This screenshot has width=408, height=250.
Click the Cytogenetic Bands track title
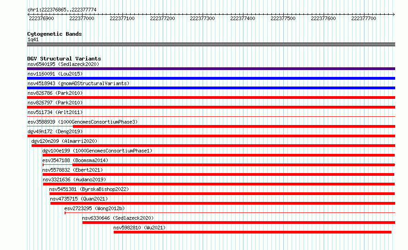click(x=55, y=34)
